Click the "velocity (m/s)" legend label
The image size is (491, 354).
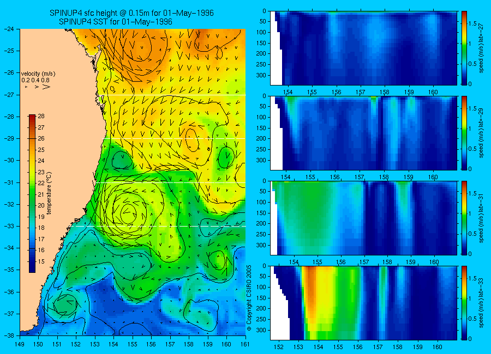(38, 74)
